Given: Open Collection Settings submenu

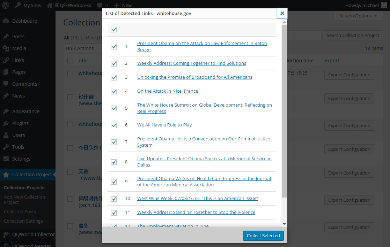Looking at the screenshot, I should tap(23, 221).
